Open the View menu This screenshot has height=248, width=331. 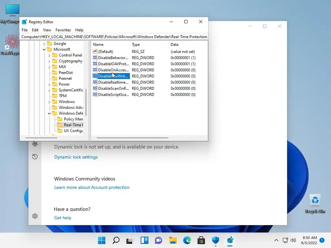[x=47, y=30]
